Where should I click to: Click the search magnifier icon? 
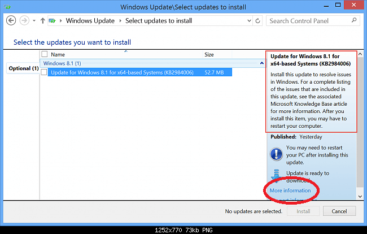tap(354, 20)
